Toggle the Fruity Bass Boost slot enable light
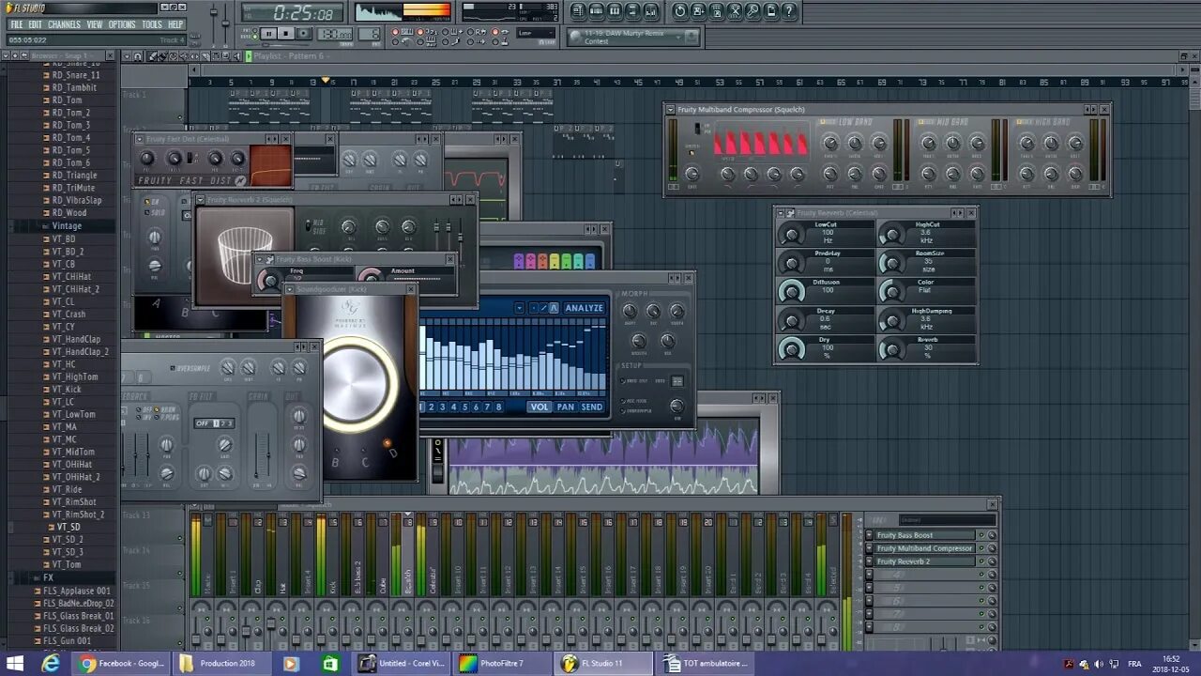 click(981, 535)
